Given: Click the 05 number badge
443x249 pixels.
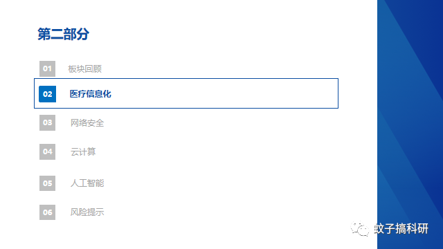Looking at the screenshot, I should tap(47, 183).
